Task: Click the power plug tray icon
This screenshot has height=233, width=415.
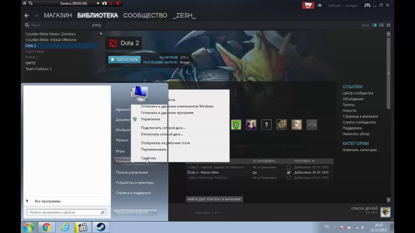Action: 349,227
